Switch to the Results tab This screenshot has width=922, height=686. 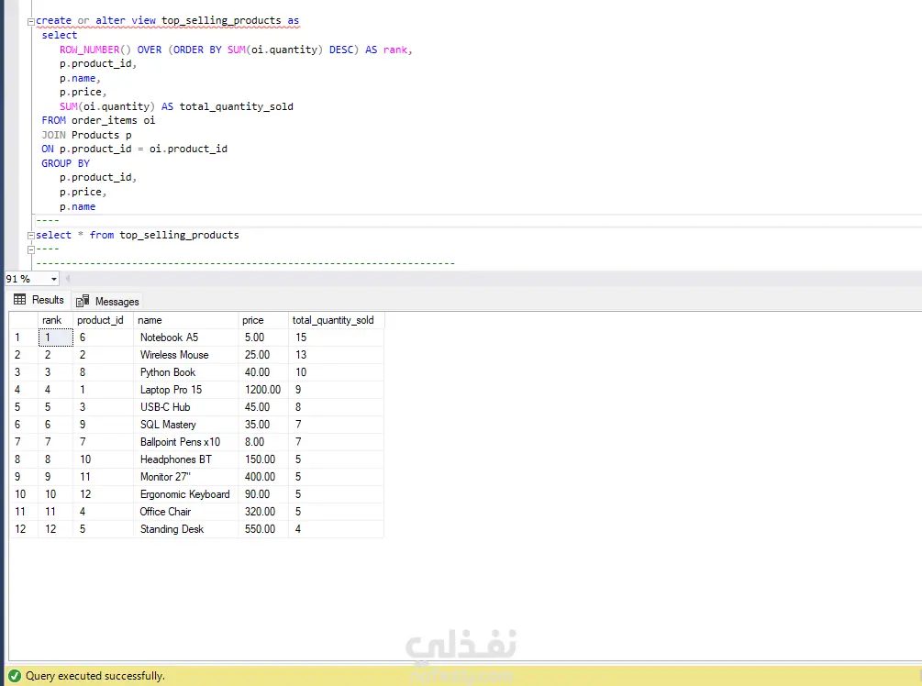[x=39, y=300]
